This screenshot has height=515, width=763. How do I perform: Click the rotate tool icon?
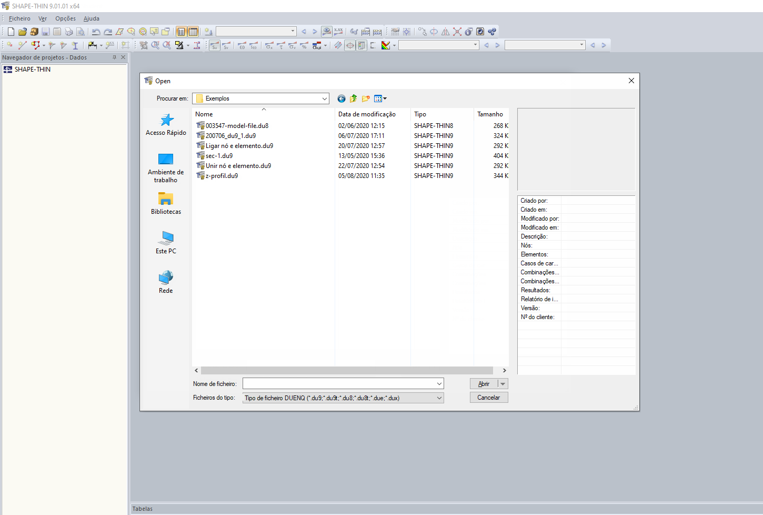point(434,32)
